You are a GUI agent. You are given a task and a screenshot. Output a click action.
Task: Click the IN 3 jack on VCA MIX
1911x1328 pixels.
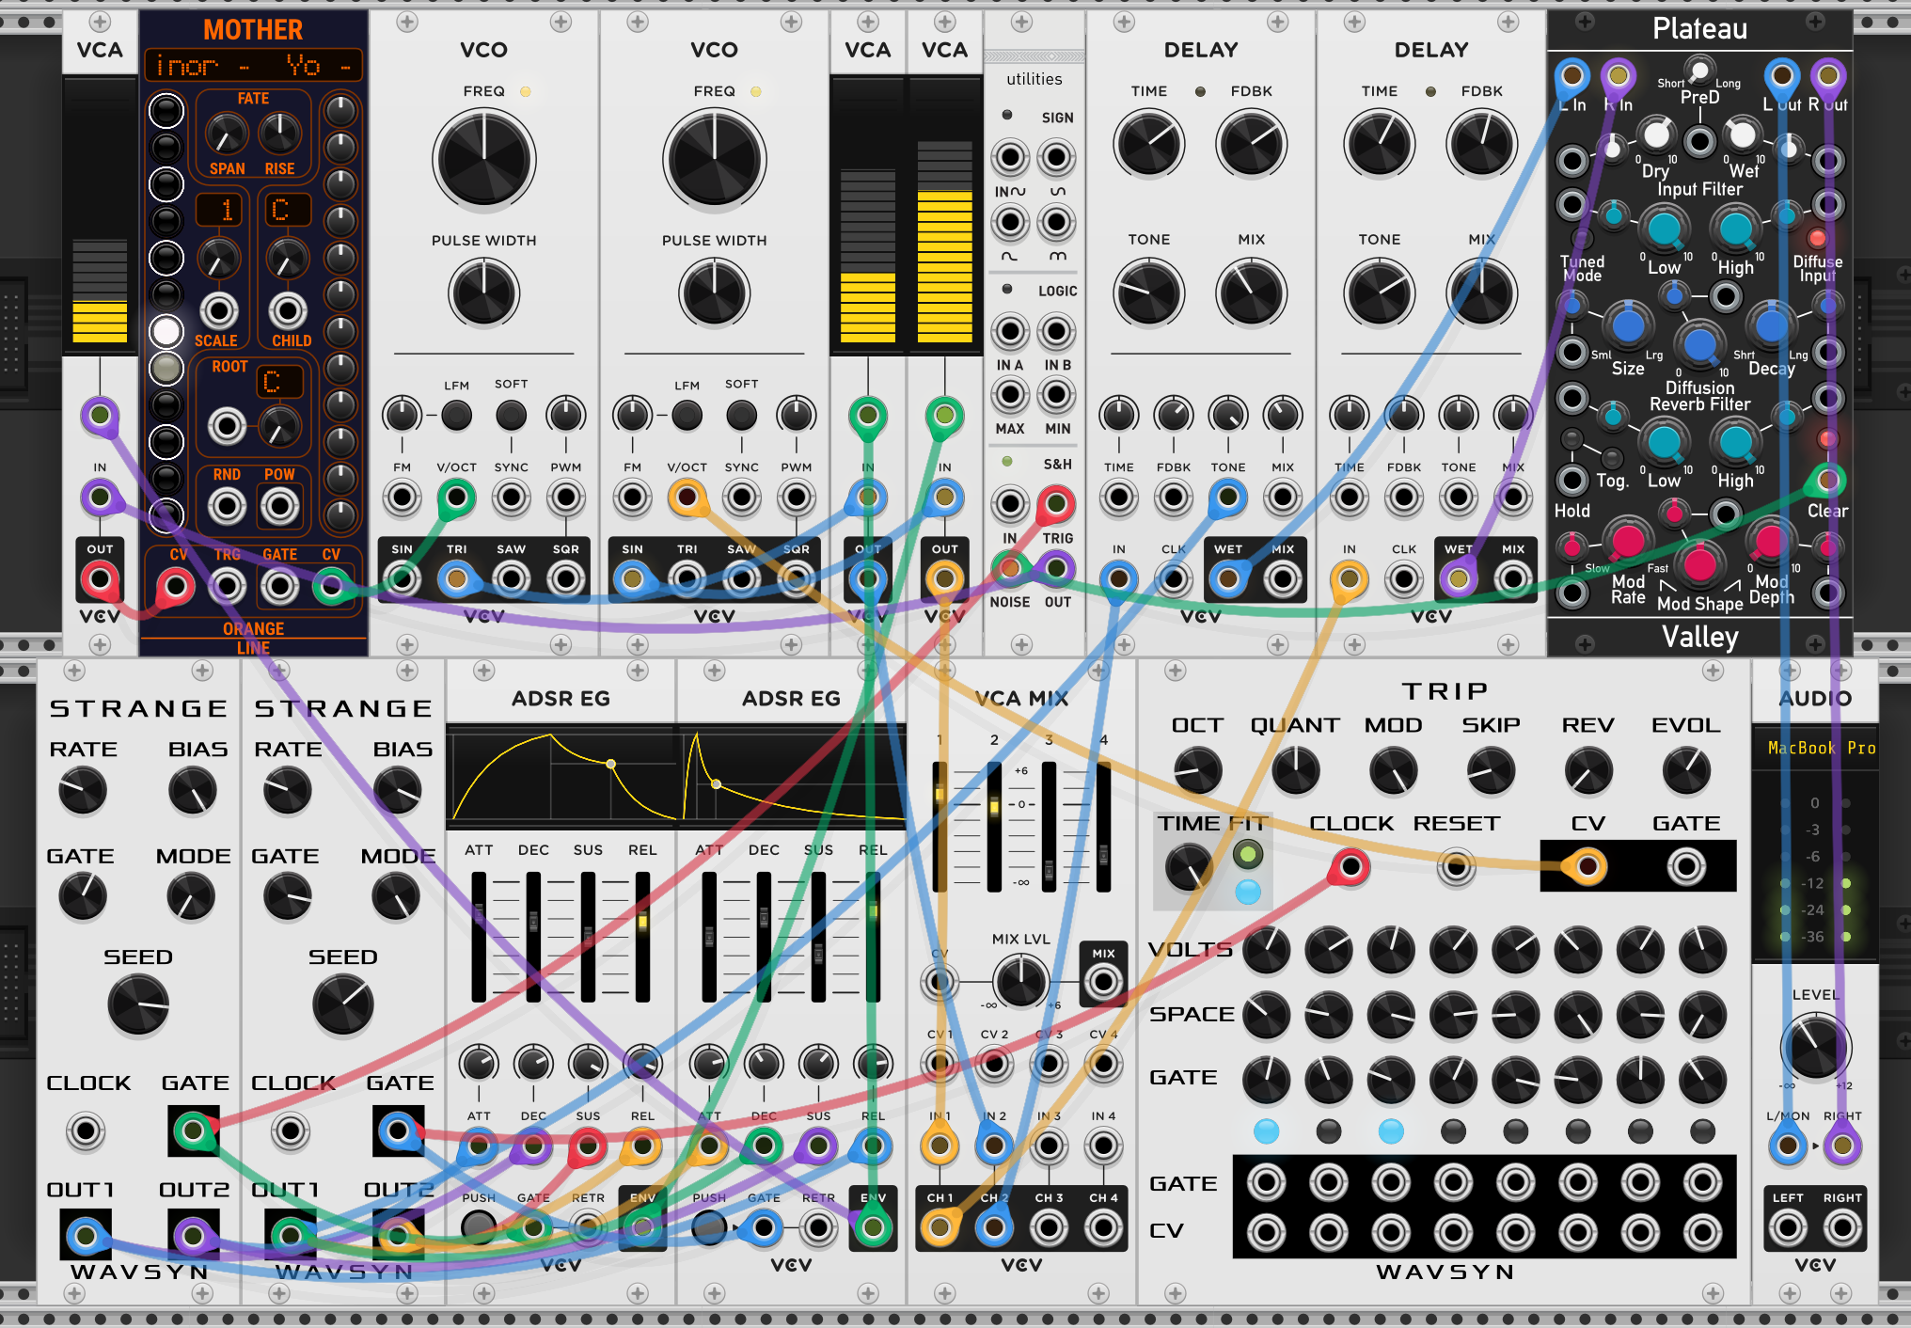1049,1146
